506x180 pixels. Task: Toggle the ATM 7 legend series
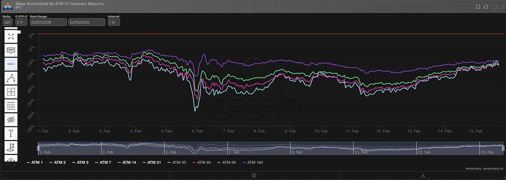[x=103, y=162]
